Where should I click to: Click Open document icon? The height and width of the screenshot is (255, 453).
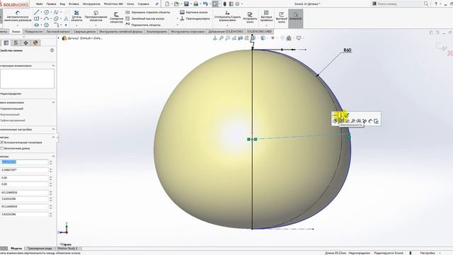click(176, 4)
